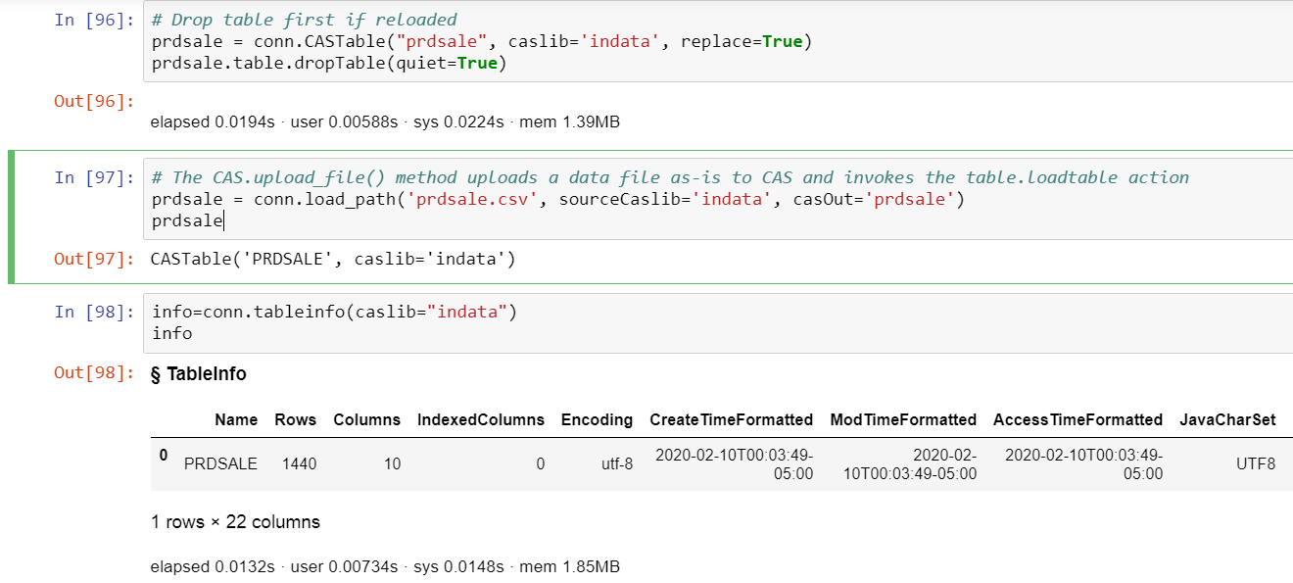Select the IndexedColumns column header
1293x583 pixels.
(481, 419)
